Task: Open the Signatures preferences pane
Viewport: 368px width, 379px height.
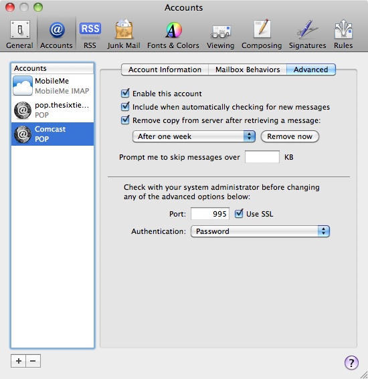Action: [308, 34]
